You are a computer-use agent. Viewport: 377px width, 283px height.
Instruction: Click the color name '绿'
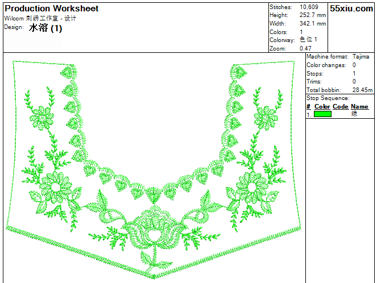(354, 114)
